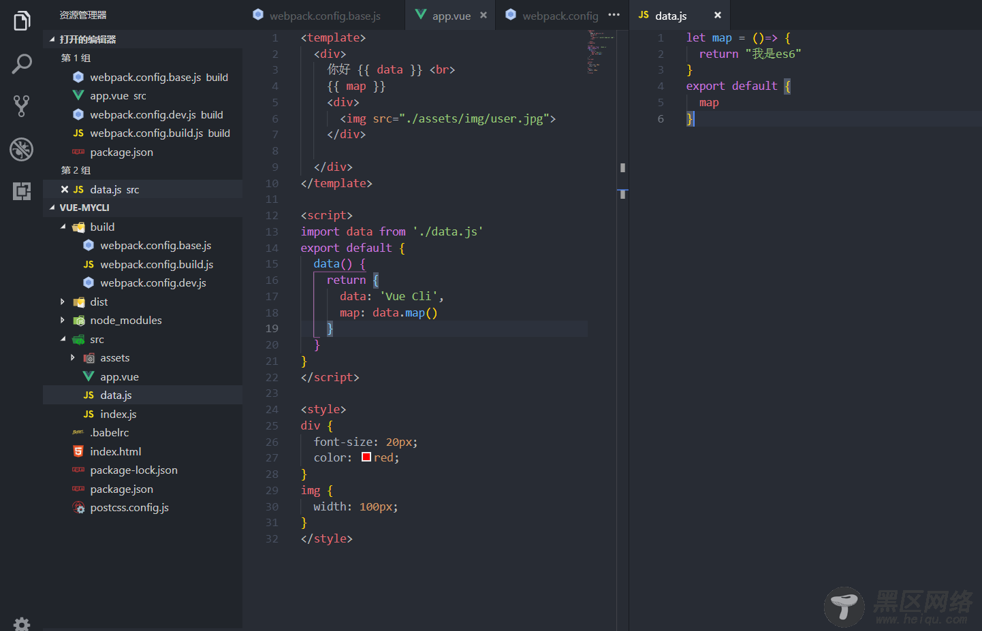Open Source Control view in activity bar
The width and height of the screenshot is (982, 631).
tap(22, 106)
